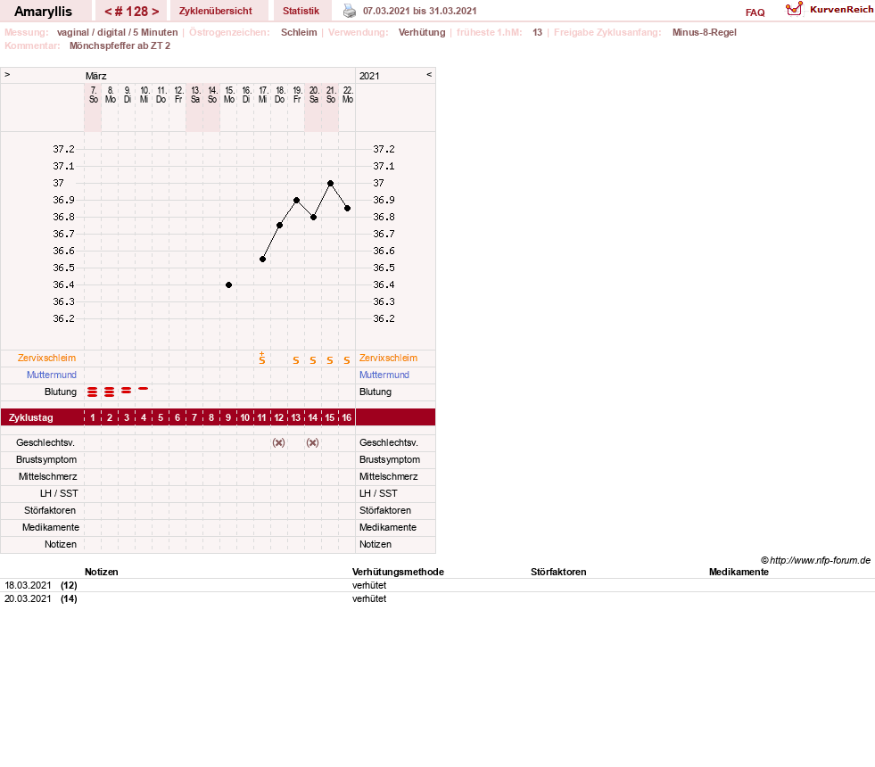Viewport: 875px width, 767px height.
Task: Click the Medikamente column header below the chart
Action: coord(739,572)
